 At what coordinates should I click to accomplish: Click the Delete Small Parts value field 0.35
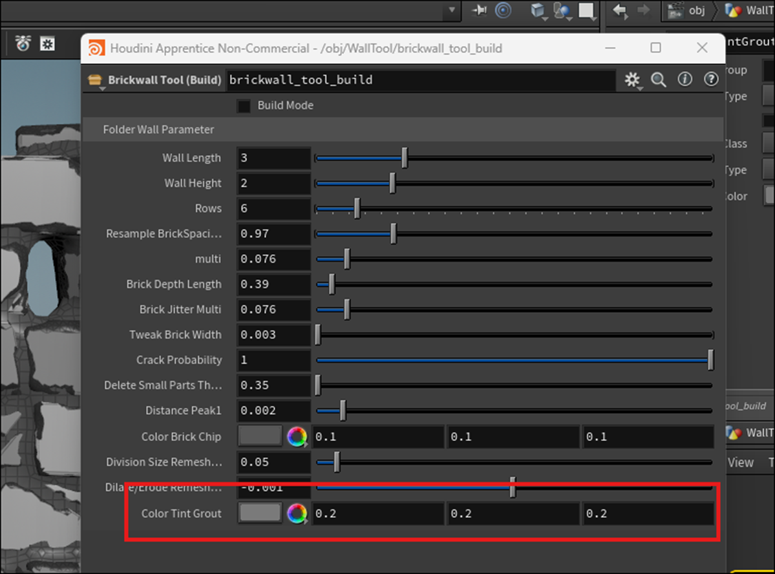274,385
